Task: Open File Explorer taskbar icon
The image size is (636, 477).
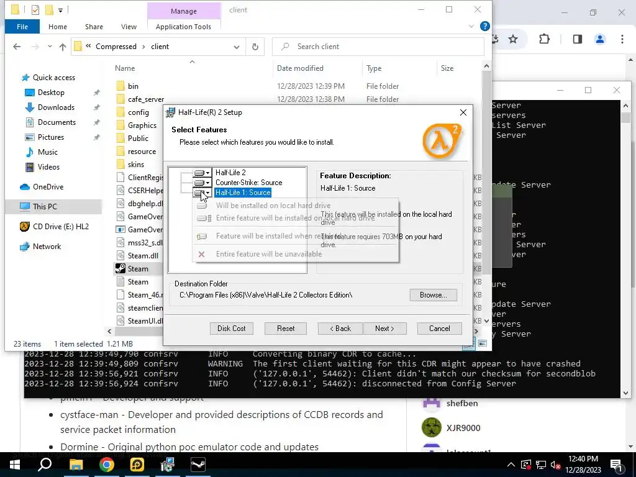Action: coord(76,465)
